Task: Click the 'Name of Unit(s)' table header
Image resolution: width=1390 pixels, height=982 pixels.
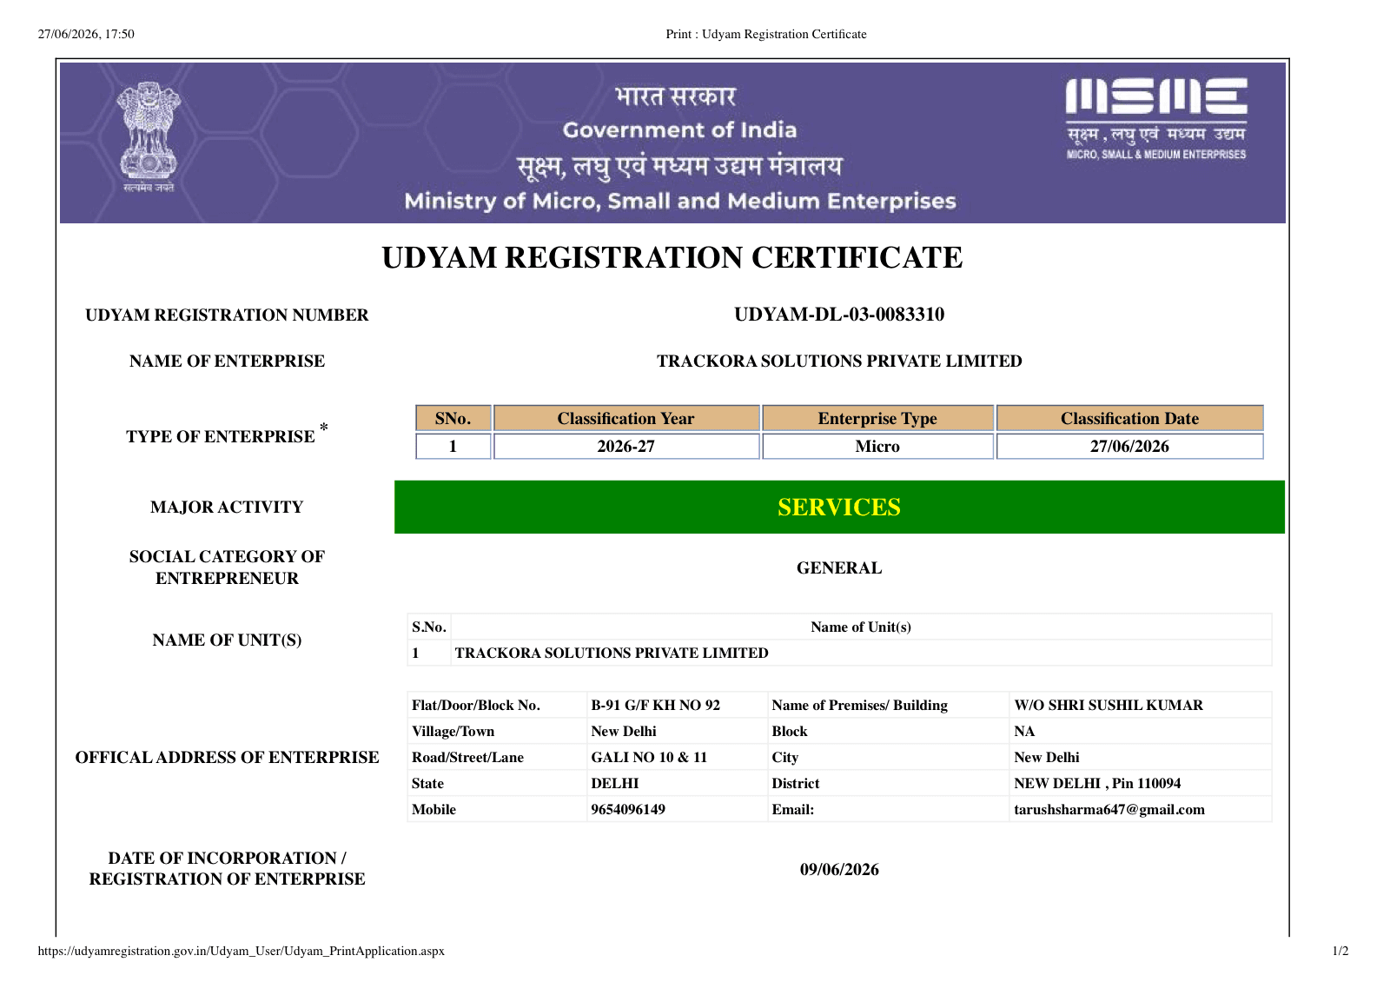Action: [x=861, y=627]
